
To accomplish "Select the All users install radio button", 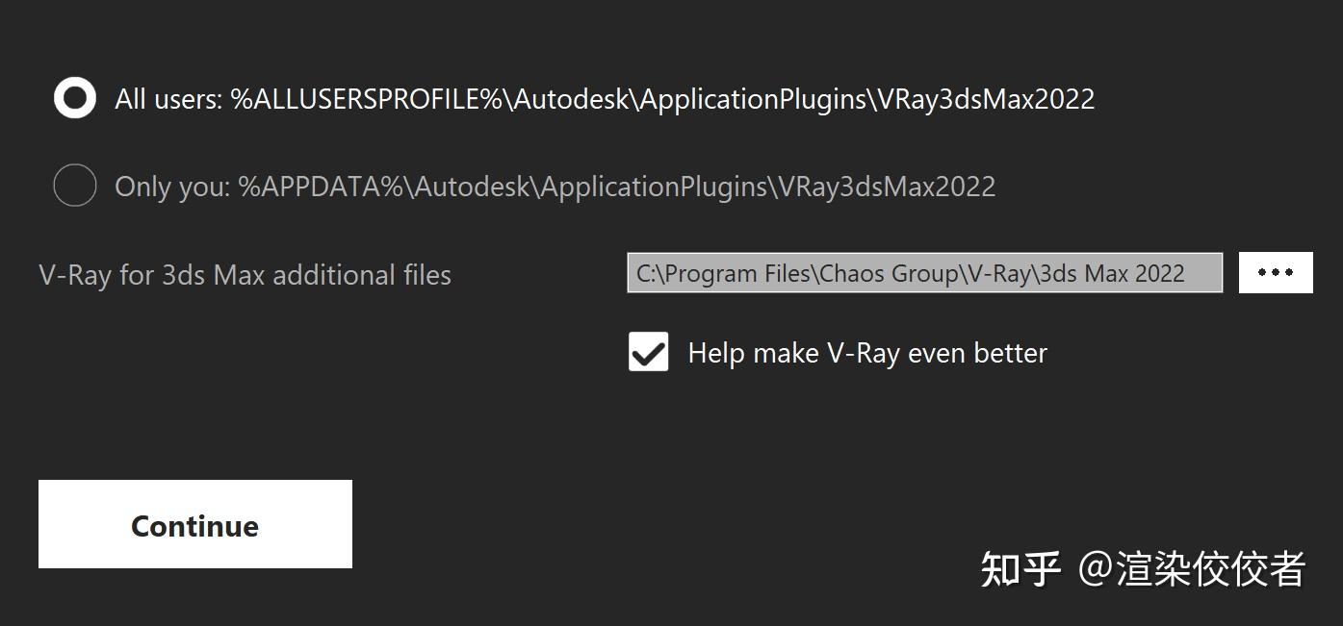I will pyautogui.click(x=75, y=98).
